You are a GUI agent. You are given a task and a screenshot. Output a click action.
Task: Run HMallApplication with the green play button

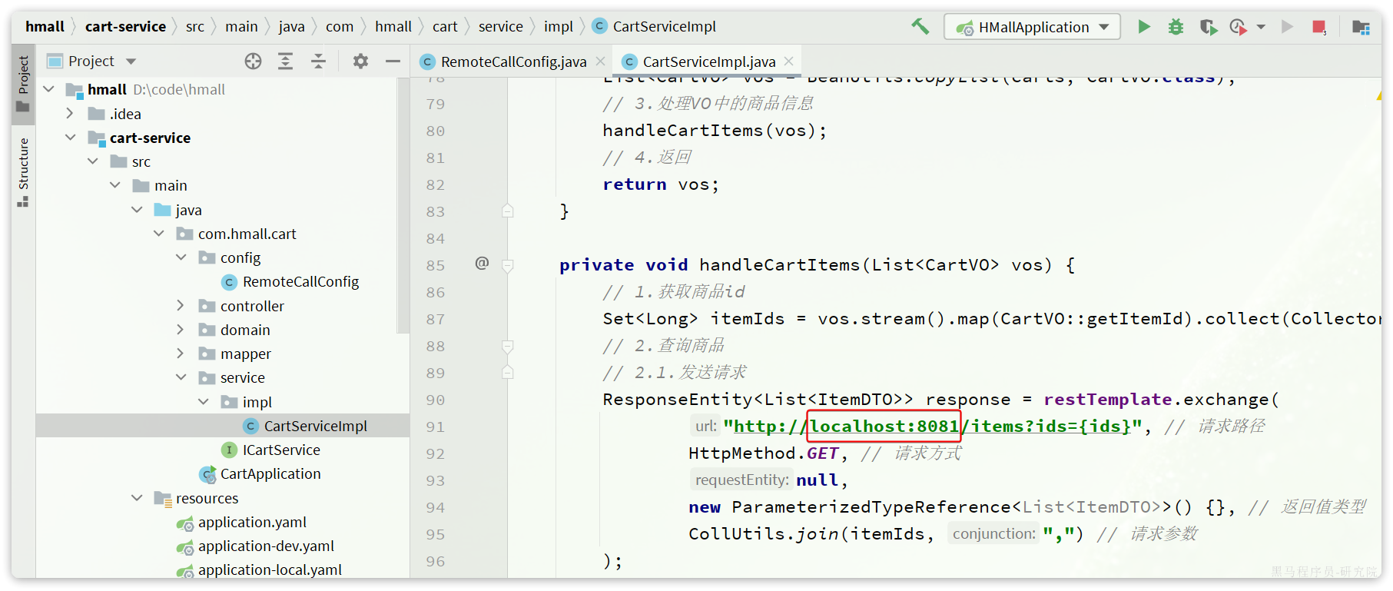click(1143, 27)
